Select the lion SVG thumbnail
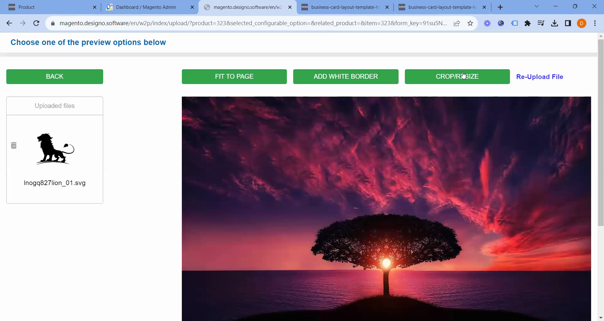The width and height of the screenshot is (604, 321). (x=55, y=149)
